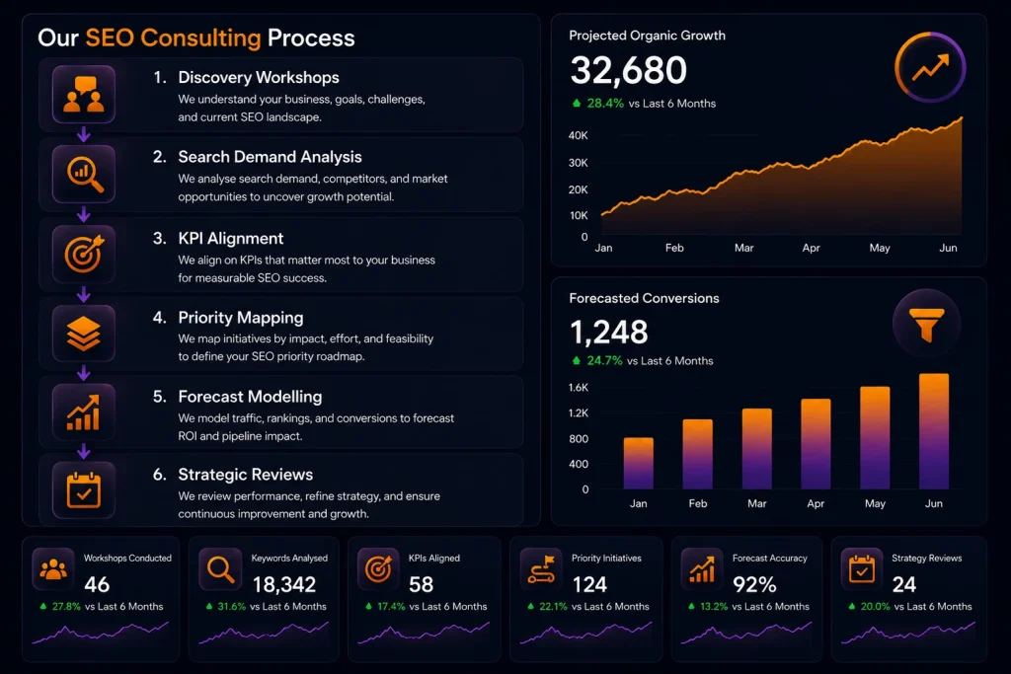1011x674 pixels.
Task: Click the Keywords Analysed value 18,342
Action: [x=284, y=584]
